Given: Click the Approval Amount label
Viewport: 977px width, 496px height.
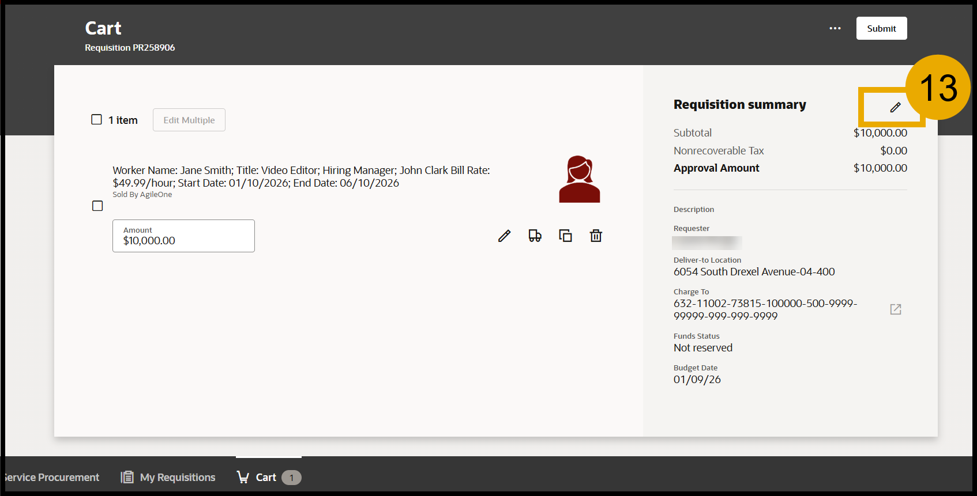Looking at the screenshot, I should click(x=716, y=168).
